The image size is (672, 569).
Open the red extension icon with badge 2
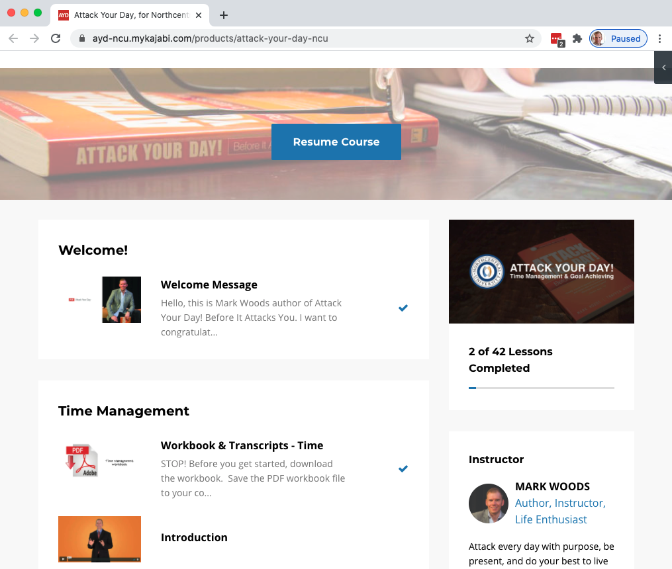click(x=557, y=40)
